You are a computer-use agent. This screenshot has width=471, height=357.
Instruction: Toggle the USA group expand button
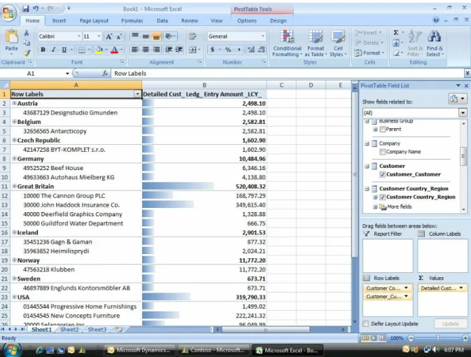[x=14, y=297]
